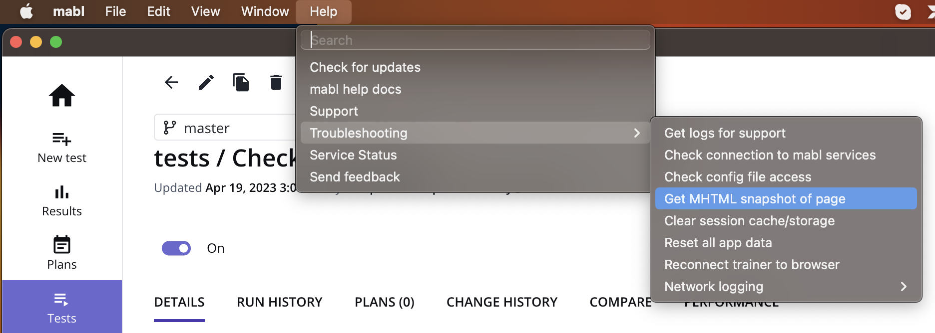935x333 pixels.
Task: Click Clear session cache/storage
Action: point(749,221)
